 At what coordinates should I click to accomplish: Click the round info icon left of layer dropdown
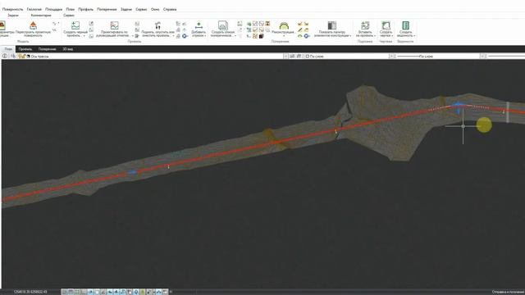tap(5, 57)
